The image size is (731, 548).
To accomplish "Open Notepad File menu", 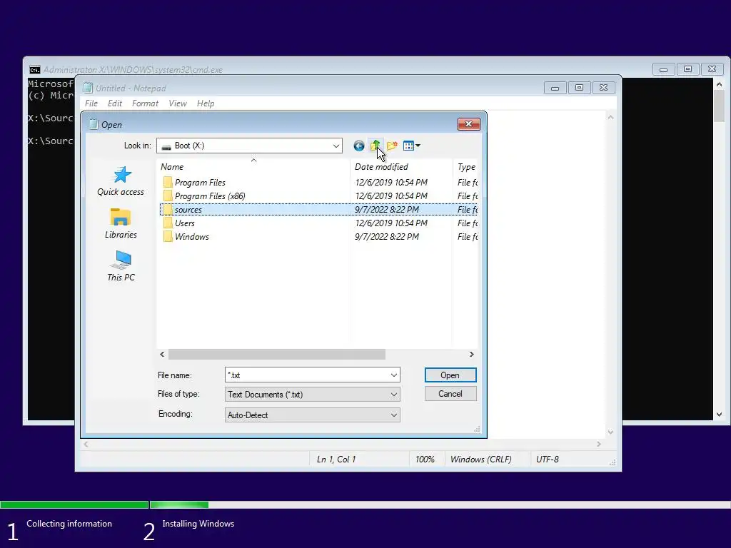I will click(91, 103).
